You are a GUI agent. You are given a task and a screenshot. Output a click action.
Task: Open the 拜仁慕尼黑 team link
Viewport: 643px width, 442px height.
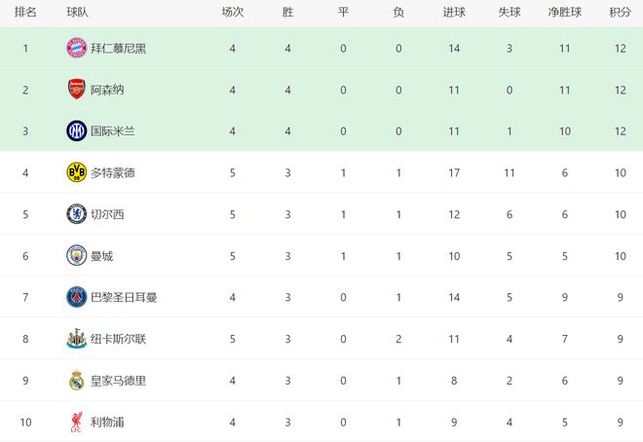(x=119, y=48)
